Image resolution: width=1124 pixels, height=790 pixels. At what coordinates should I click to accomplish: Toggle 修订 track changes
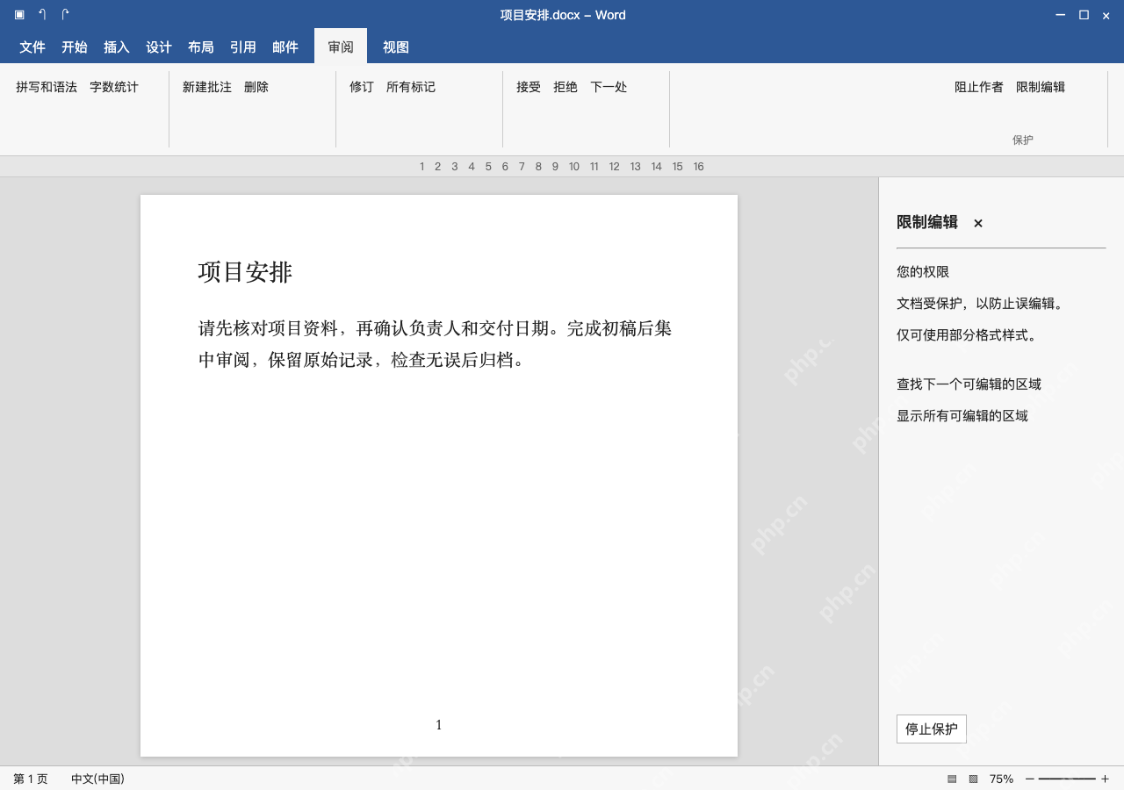362,87
